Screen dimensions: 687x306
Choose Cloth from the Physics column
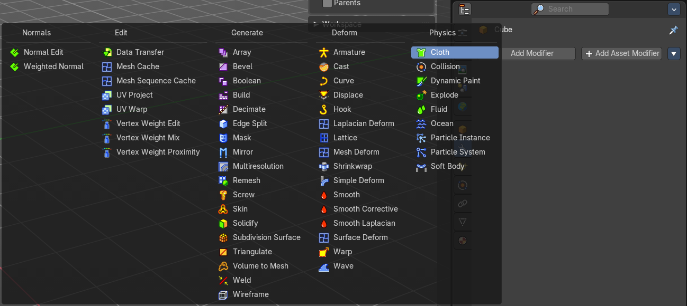[x=455, y=52]
